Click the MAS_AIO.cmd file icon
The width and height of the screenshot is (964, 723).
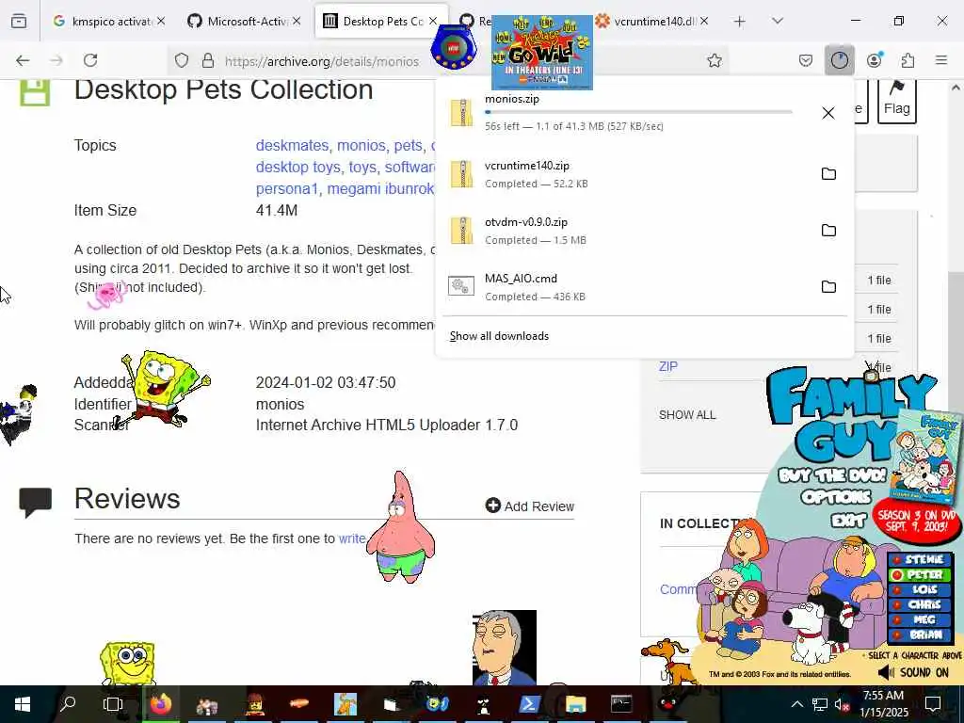click(461, 286)
